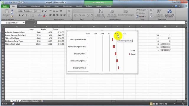This screenshot has width=189, height=106.
Task: Click the clear eraser icon
Action: (x=151, y=16)
